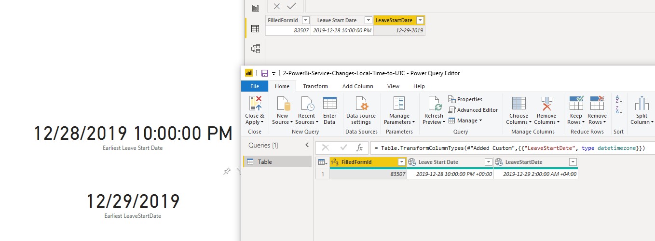Sort ascending with the A-Z icon
Image resolution: width=655 pixels, height=241 pixels.
[619, 99]
